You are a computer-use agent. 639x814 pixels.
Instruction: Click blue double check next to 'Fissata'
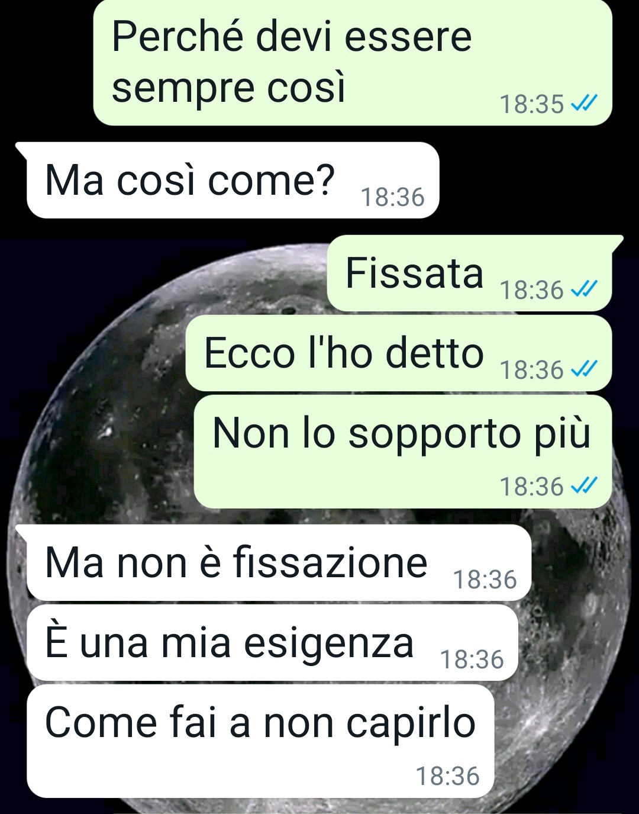click(584, 290)
